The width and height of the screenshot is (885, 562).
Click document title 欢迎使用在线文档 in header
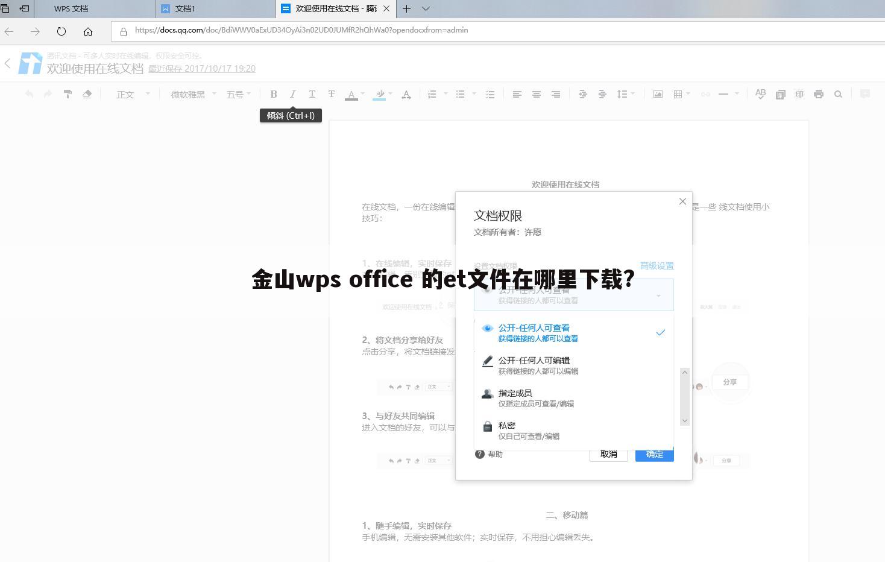point(95,69)
